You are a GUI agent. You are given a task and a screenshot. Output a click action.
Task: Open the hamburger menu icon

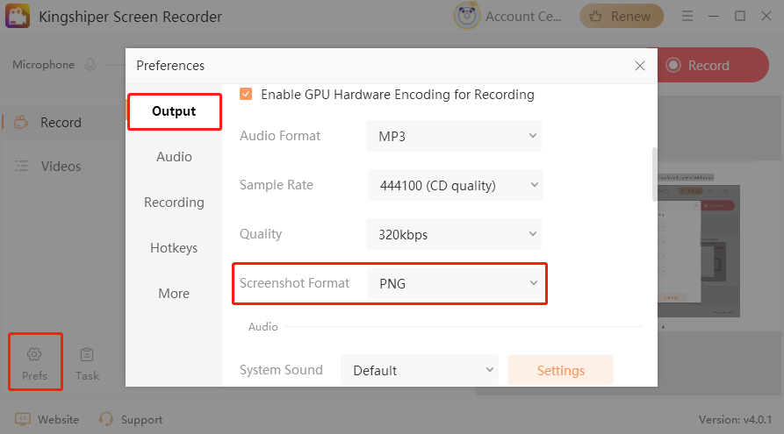click(x=687, y=16)
